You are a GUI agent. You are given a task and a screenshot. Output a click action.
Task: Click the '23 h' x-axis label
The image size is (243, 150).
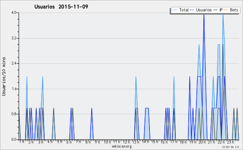(x=231, y=142)
